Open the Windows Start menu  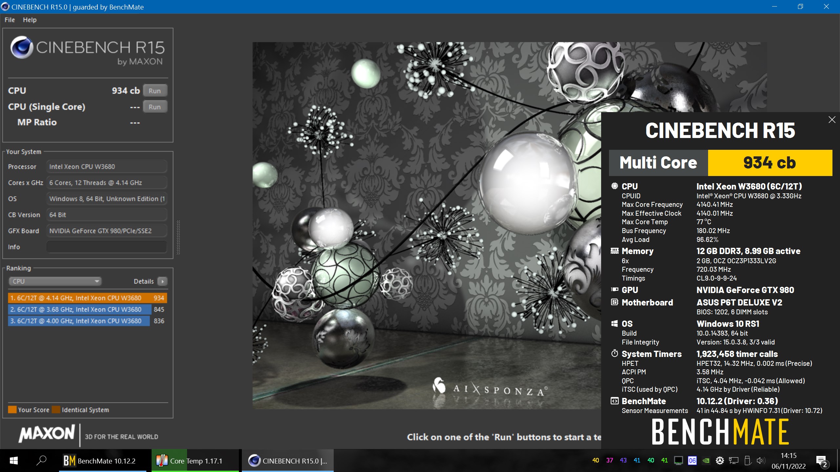tap(14, 461)
